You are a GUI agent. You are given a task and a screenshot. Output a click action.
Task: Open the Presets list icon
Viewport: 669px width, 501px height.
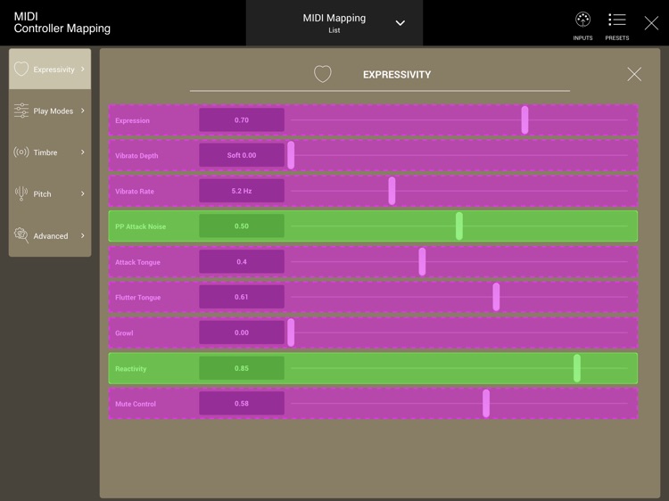tap(617, 20)
